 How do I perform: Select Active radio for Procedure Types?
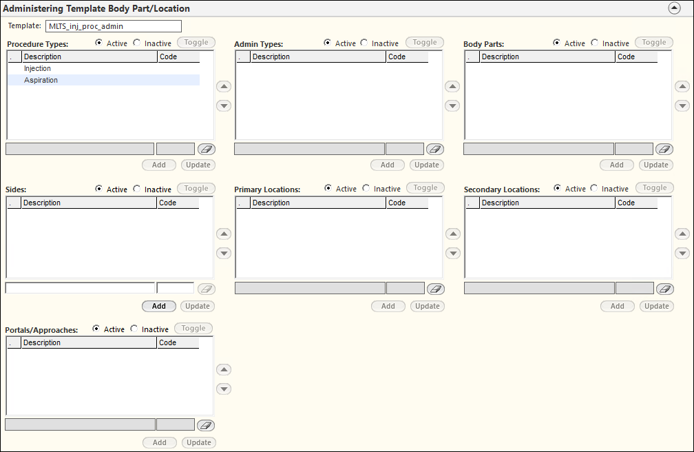click(x=98, y=43)
